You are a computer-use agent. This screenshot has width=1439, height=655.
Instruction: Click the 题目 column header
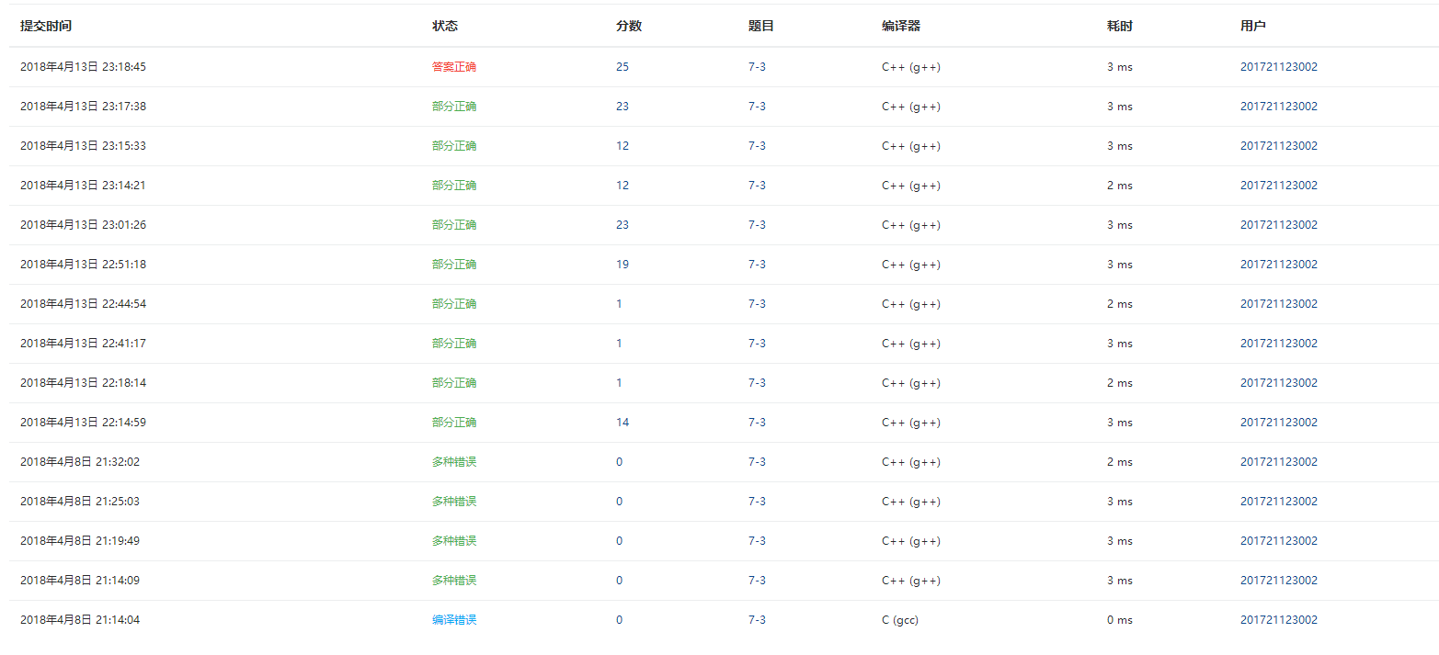761,26
